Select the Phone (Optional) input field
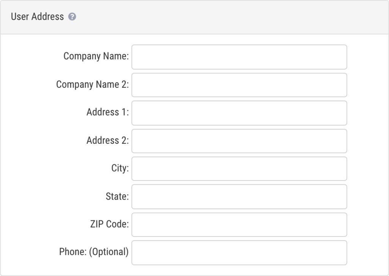389x276 pixels. (239, 252)
